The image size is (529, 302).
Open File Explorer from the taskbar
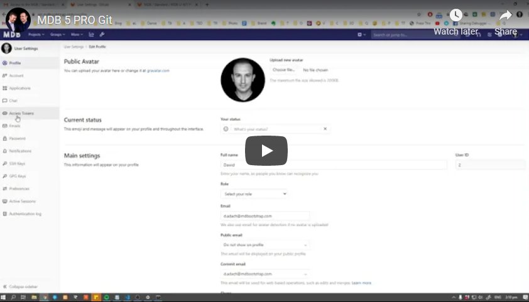tap(34, 297)
